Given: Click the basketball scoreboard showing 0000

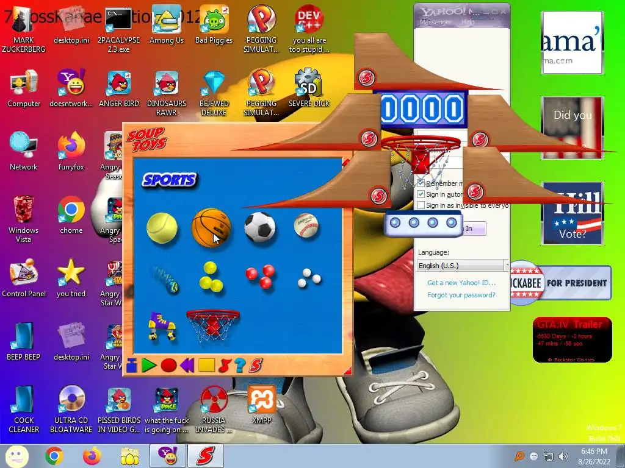Looking at the screenshot, I should click(422, 108).
